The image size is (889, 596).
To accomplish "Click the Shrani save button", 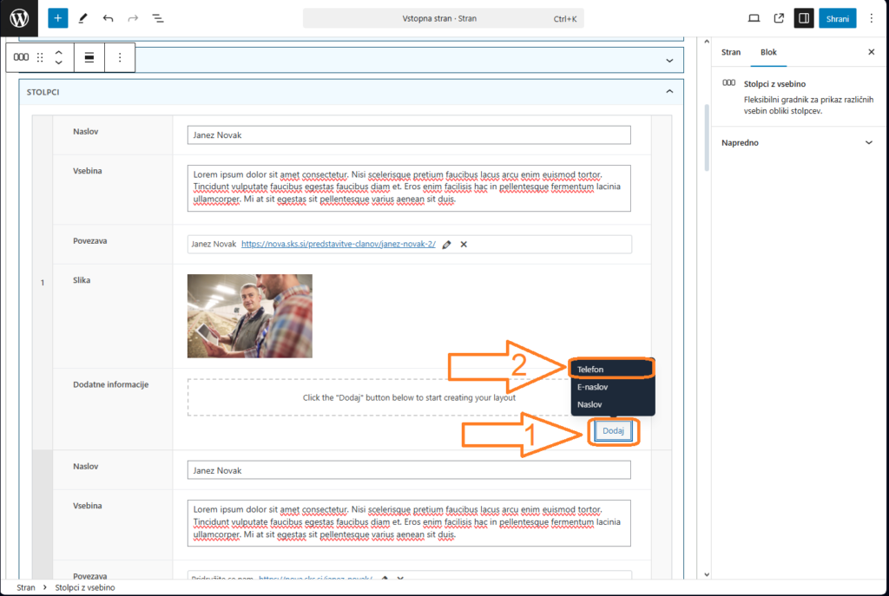I will click(x=838, y=18).
